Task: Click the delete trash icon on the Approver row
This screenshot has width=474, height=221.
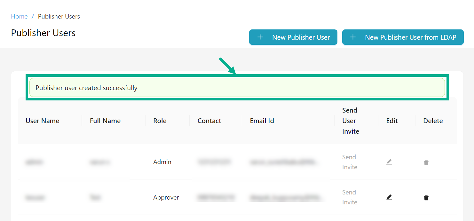Action: [426, 198]
